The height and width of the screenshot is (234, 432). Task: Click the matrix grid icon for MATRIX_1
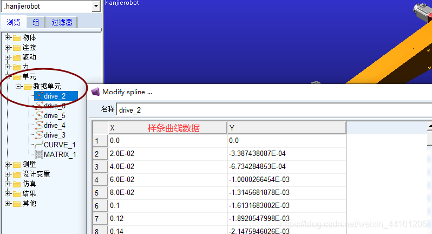click(x=39, y=154)
